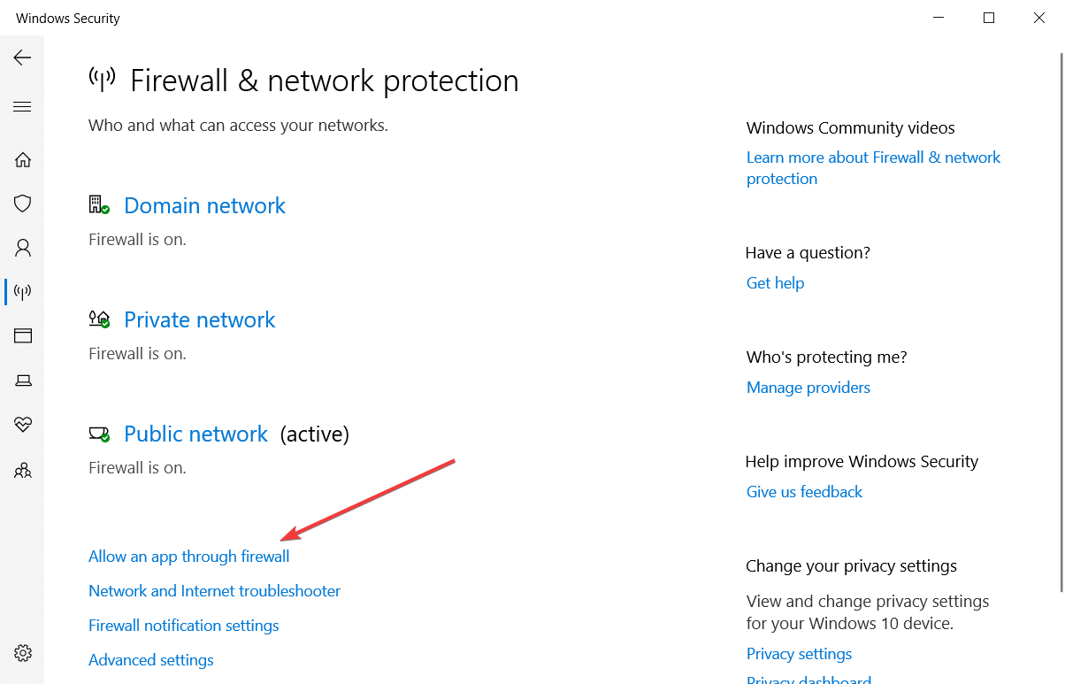Screen dimensions: 1065x684
Task: Open Public network settings
Action: pos(195,434)
